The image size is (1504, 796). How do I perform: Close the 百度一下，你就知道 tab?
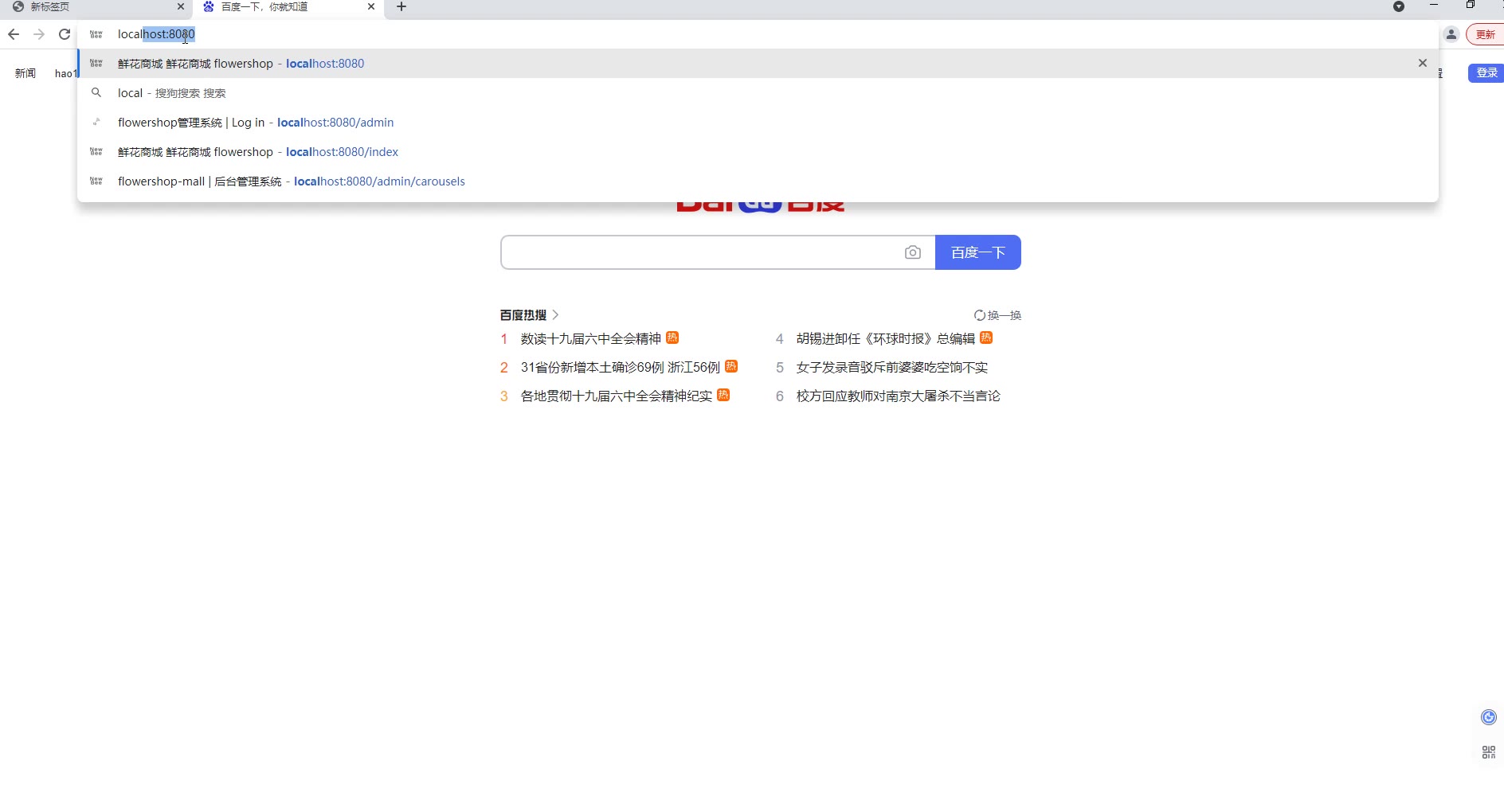[x=371, y=6]
